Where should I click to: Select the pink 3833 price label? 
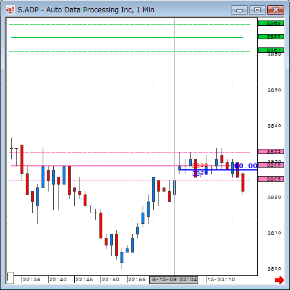[x=271, y=152]
